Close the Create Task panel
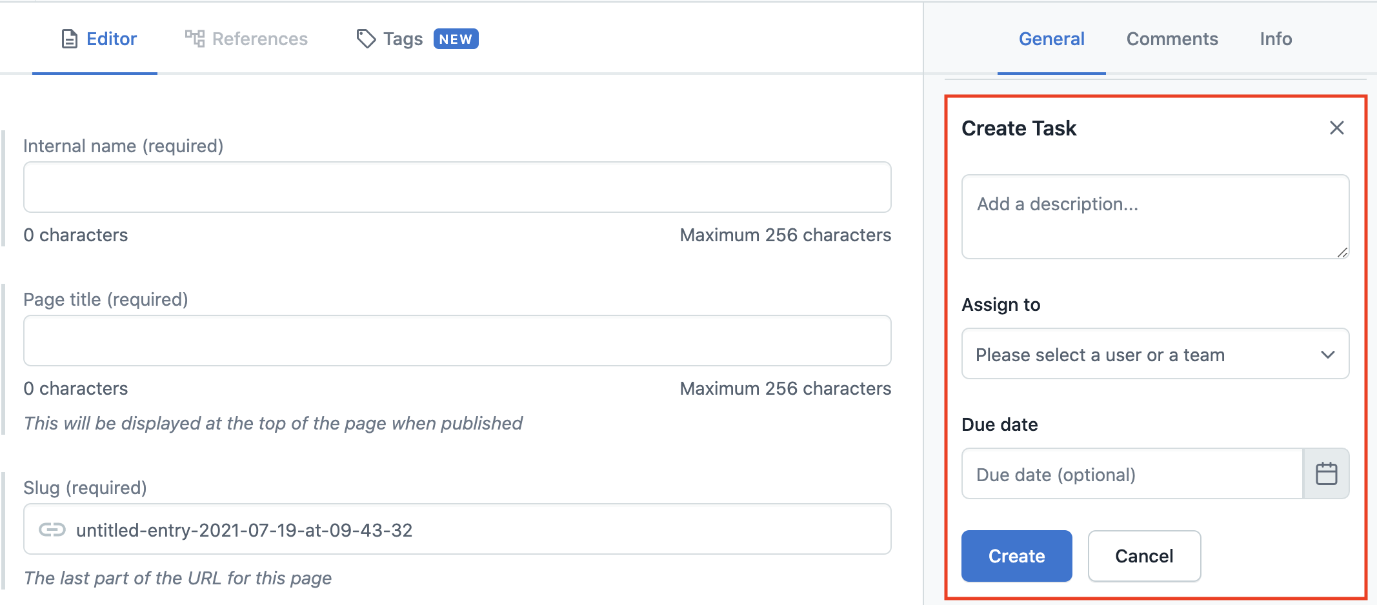 point(1336,128)
